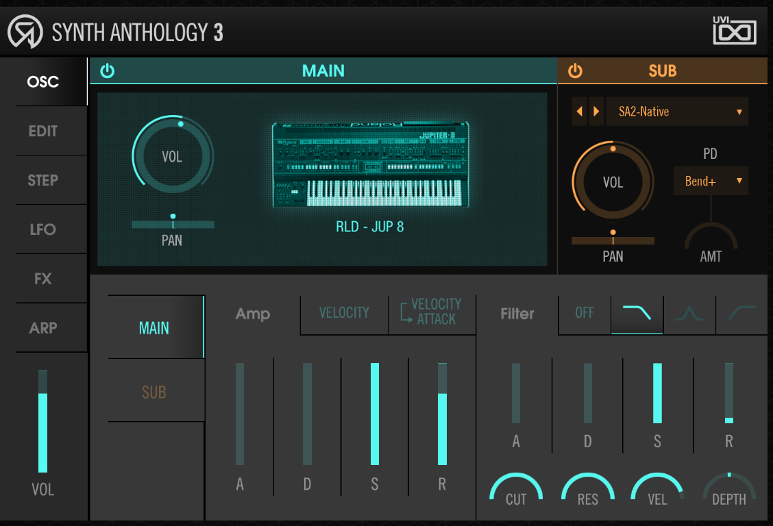Click the PD label above Bend+
773x526 pixels.
[x=711, y=153]
